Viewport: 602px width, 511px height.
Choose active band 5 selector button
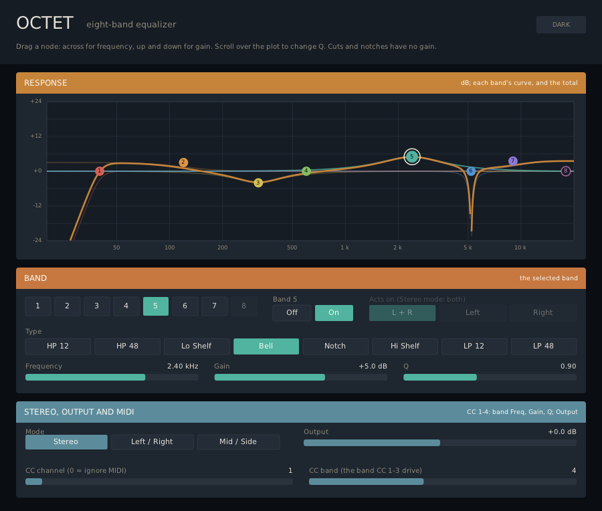coord(155,306)
